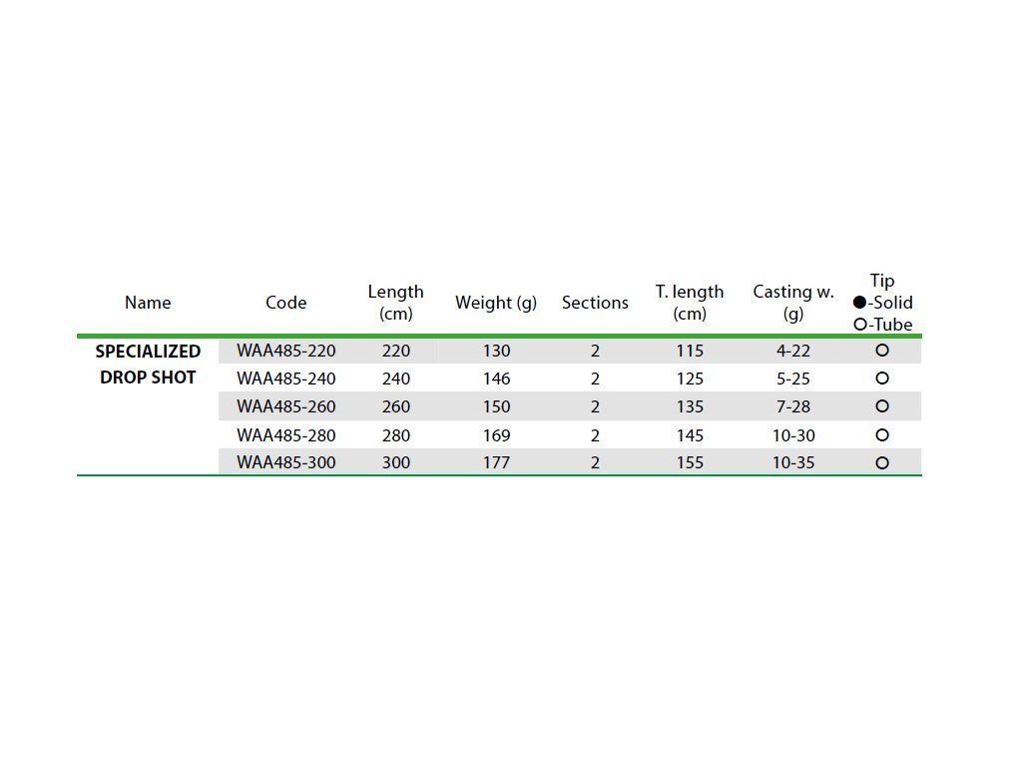Viewport: 1022px width, 767px height.
Task: Click length value 220
Action: click(395, 351)
